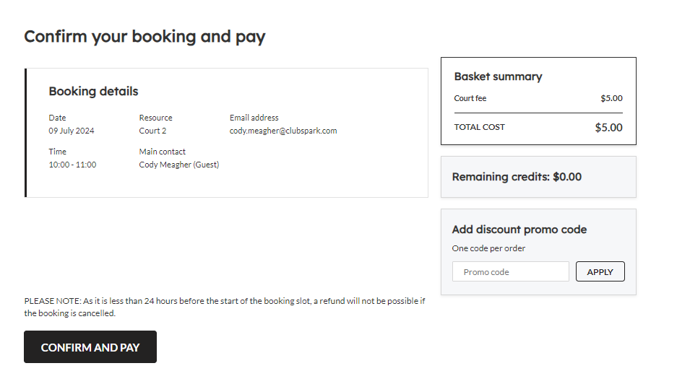This screenshot has height=384, width=690.
Task: Click the Court fee $5.00 amount
Action: coord(611,98)
